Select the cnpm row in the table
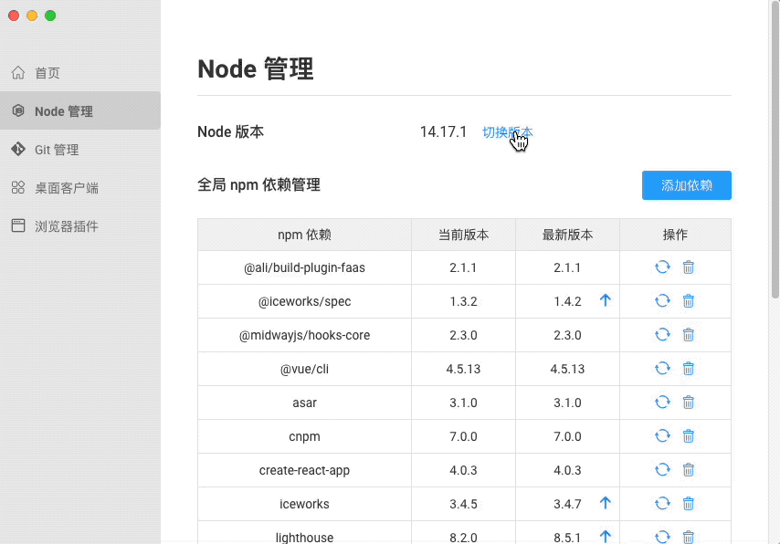Viewport: 780px width, 544px height. pyautogui.click(x=304, y=435)
